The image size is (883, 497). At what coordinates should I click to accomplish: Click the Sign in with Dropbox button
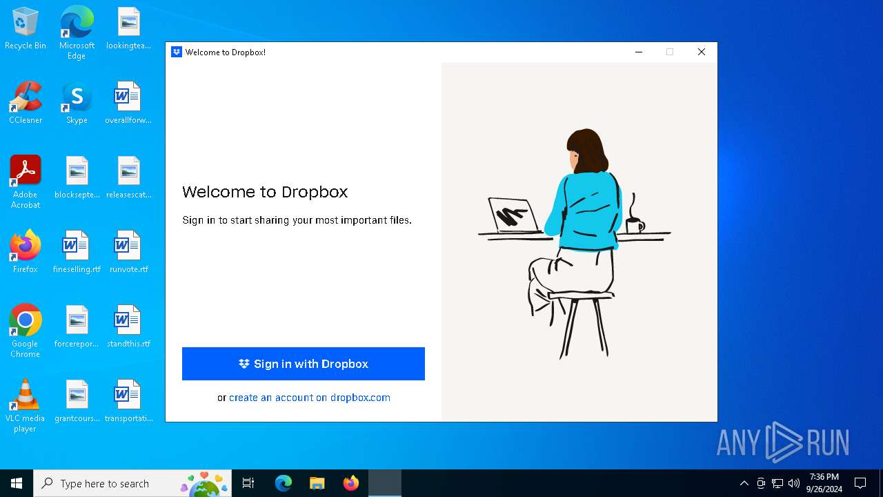click(x=304, y=364)
